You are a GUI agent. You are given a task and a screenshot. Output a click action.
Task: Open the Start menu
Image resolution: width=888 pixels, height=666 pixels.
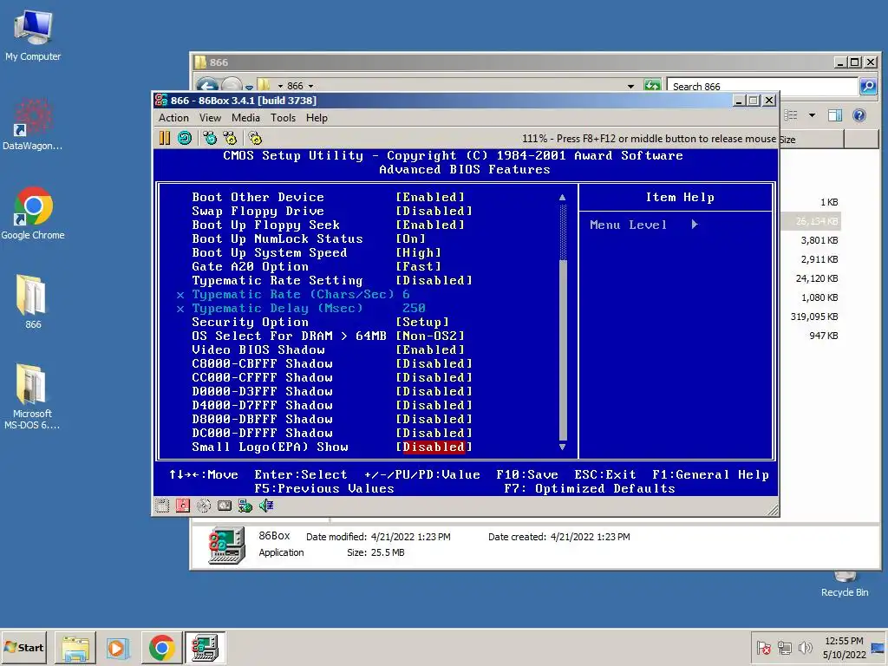pos(23,647)
